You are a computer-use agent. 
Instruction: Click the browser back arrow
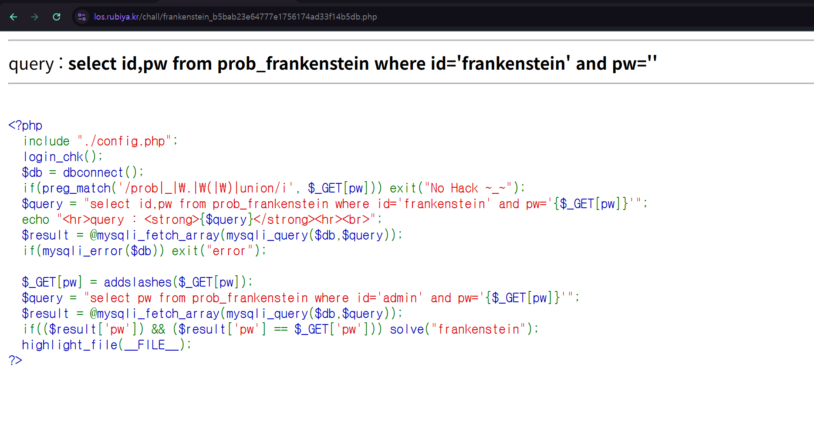[14, 17]
